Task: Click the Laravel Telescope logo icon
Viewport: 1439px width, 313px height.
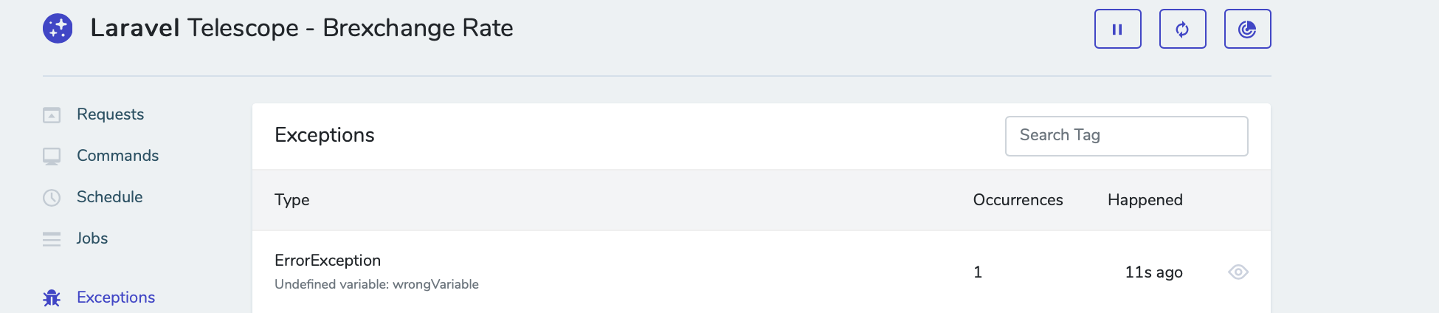Action: [58, 29]
